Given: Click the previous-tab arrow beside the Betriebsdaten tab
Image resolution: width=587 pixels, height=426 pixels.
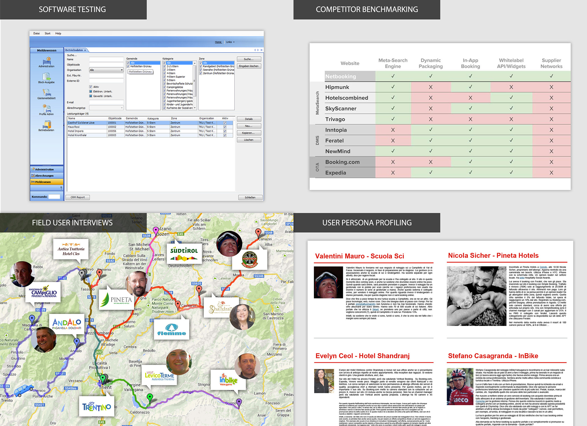Looking at the screenshot, I should (x=255, y=50).
